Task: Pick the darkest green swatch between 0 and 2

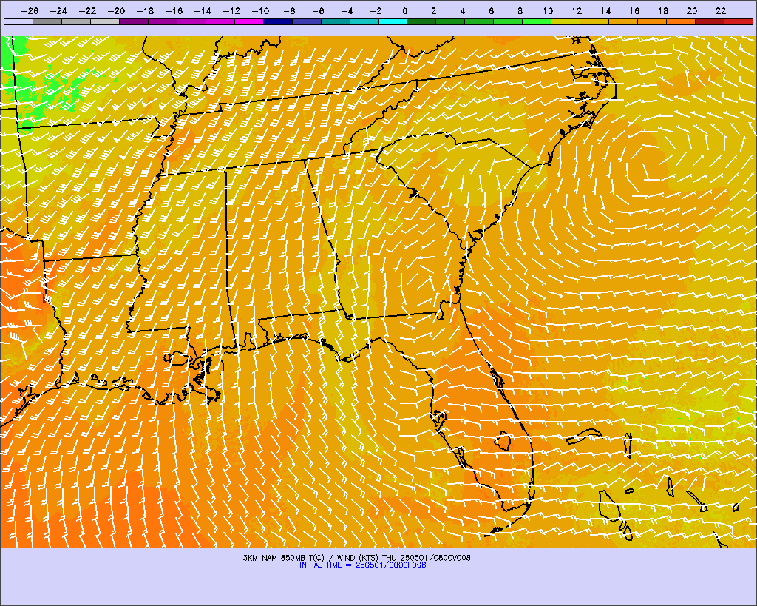Action: point(422,21)
